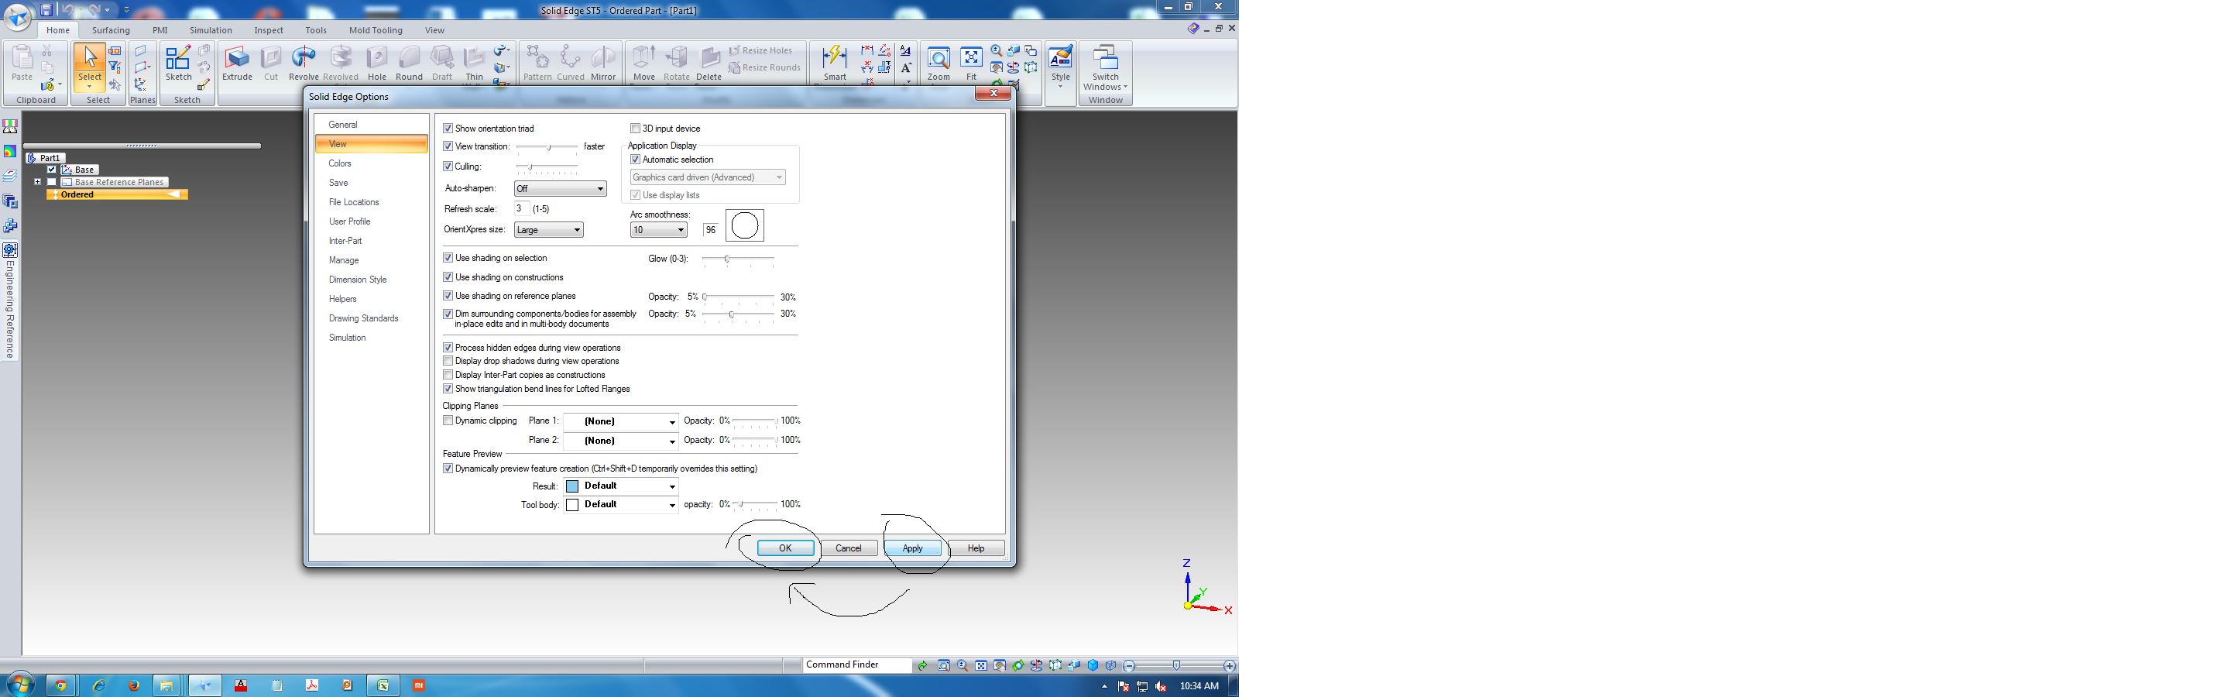Open the Auto-sharpen dropdown
Screen dimensions: 2227x697
(560, 188)
